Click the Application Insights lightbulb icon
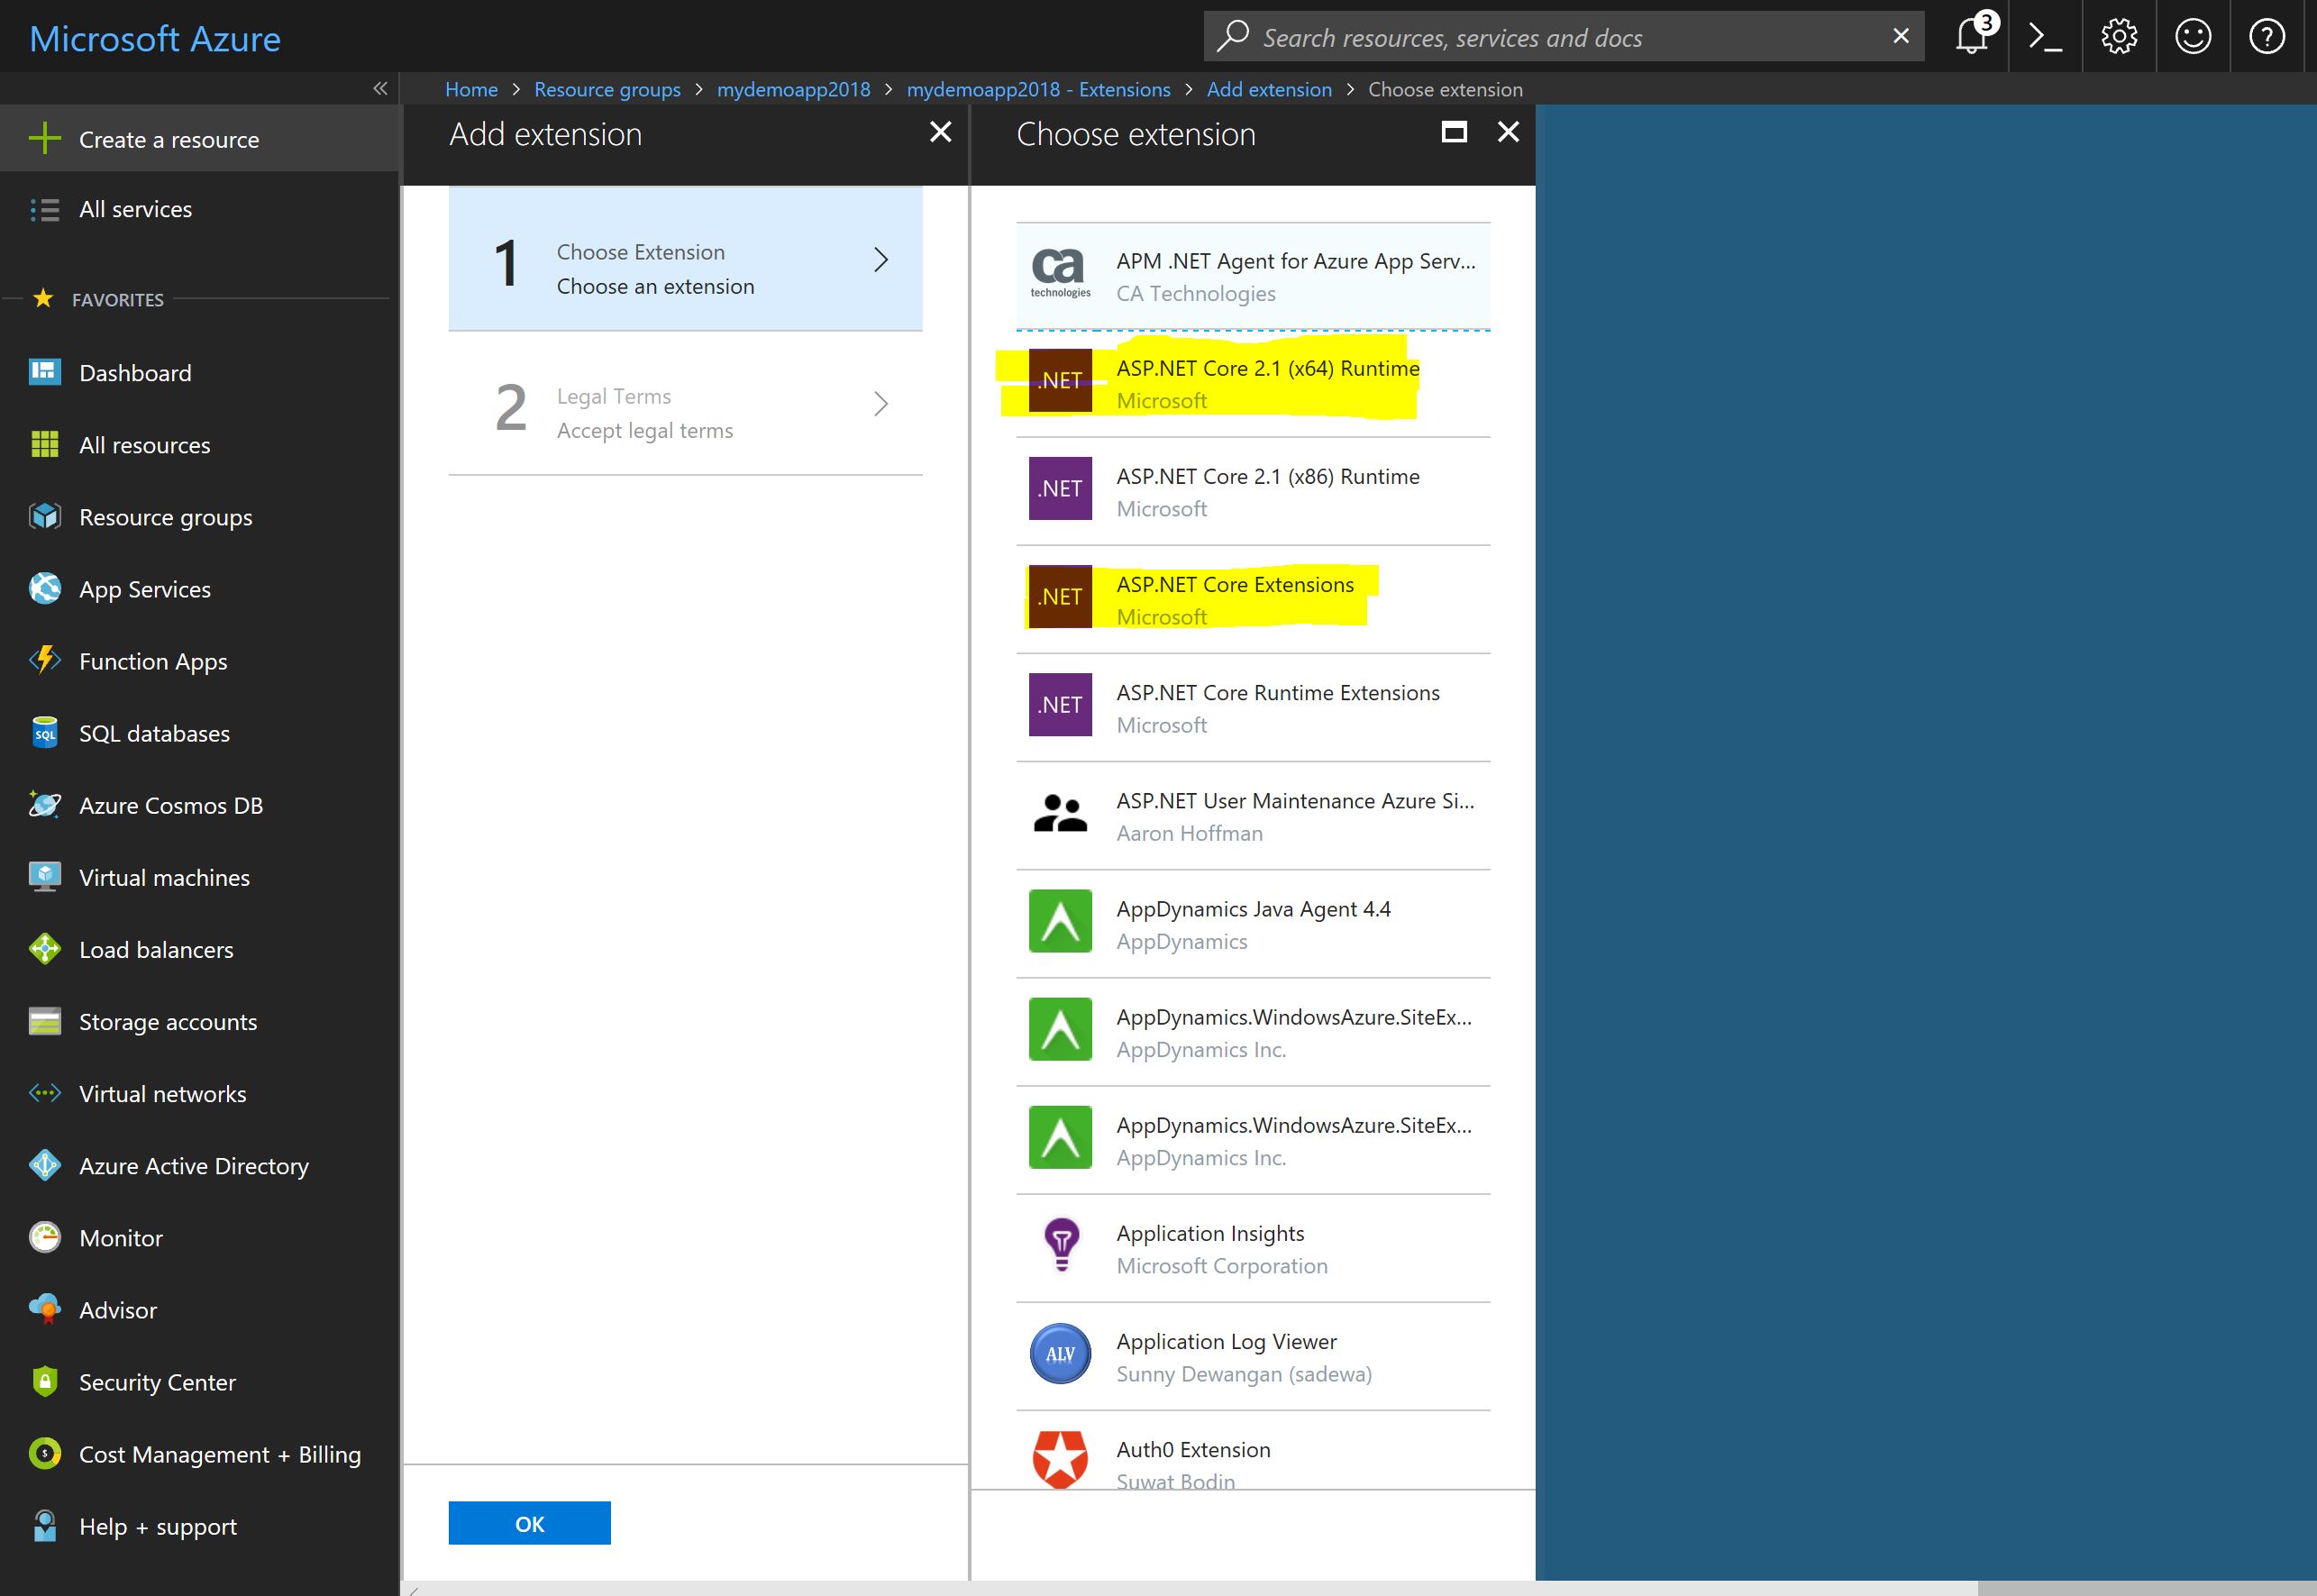The width and height of the screenshot is (2317, 1596). [1060, 1247]
